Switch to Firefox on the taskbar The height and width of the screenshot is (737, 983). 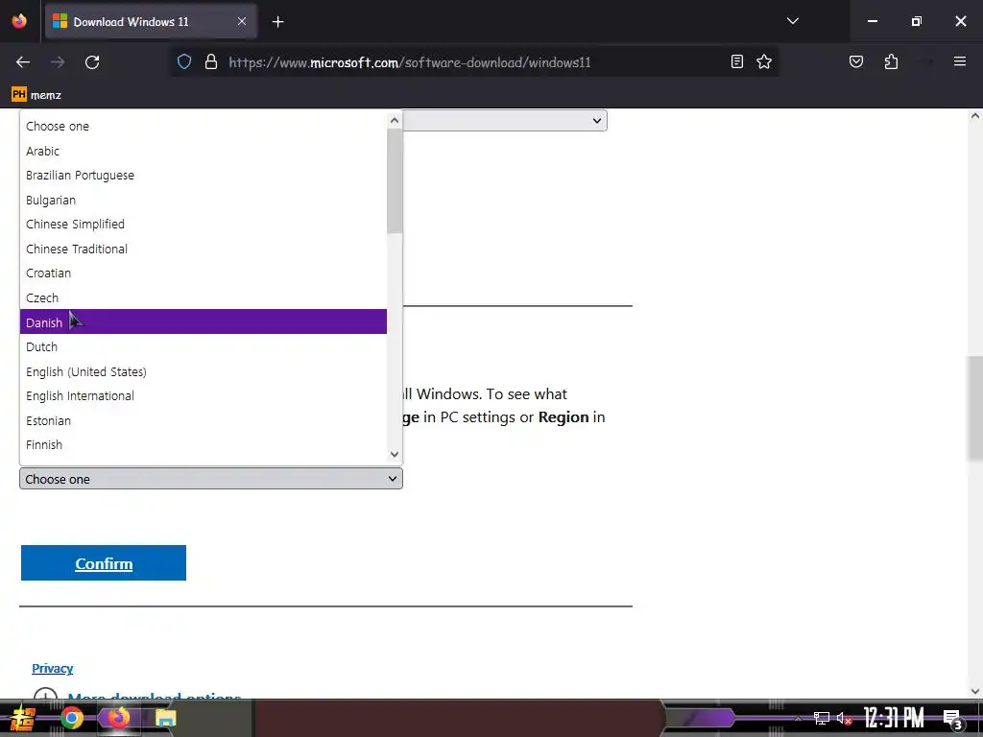(x=118, y=718)
